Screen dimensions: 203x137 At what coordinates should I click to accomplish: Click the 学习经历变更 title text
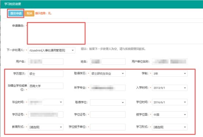[x=13, y=4]
